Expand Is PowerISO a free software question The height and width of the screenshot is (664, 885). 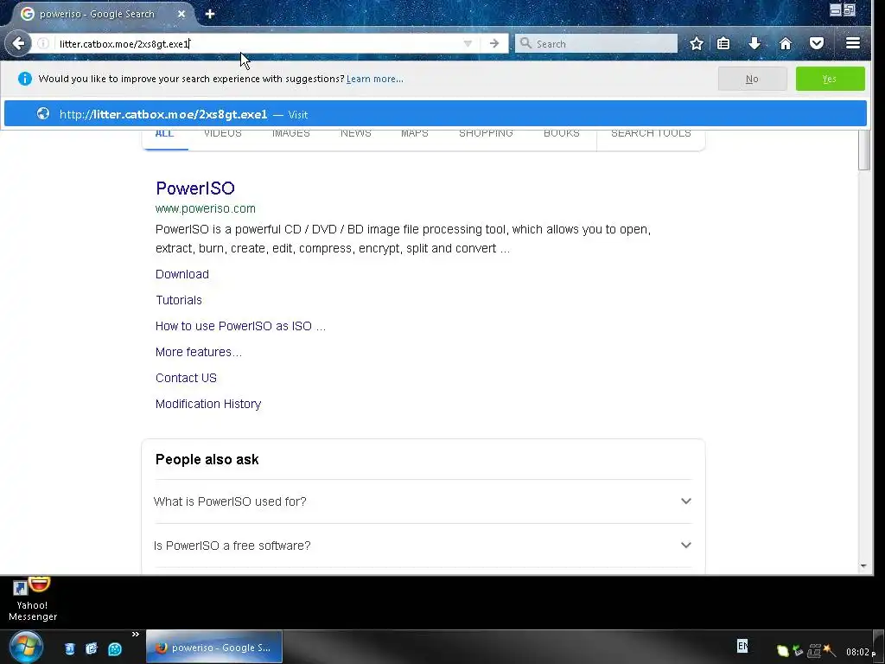tap(422, 546)
